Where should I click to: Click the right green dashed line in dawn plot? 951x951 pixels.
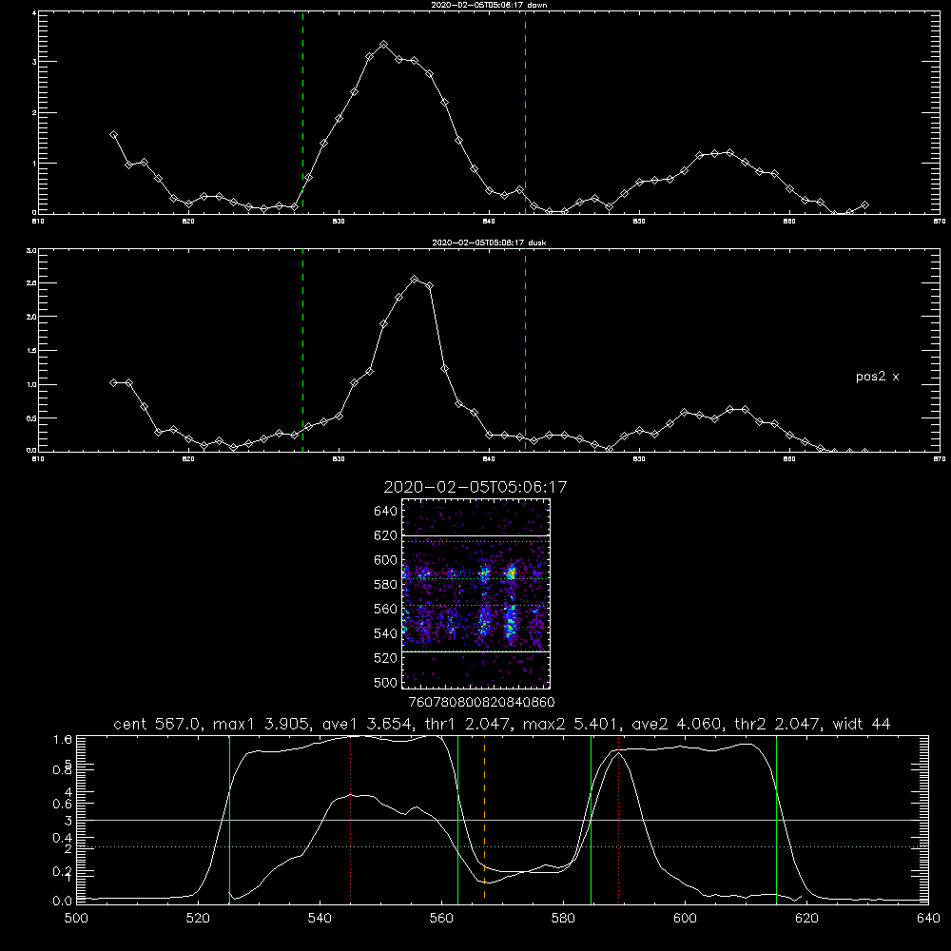[x=525, y=112]
